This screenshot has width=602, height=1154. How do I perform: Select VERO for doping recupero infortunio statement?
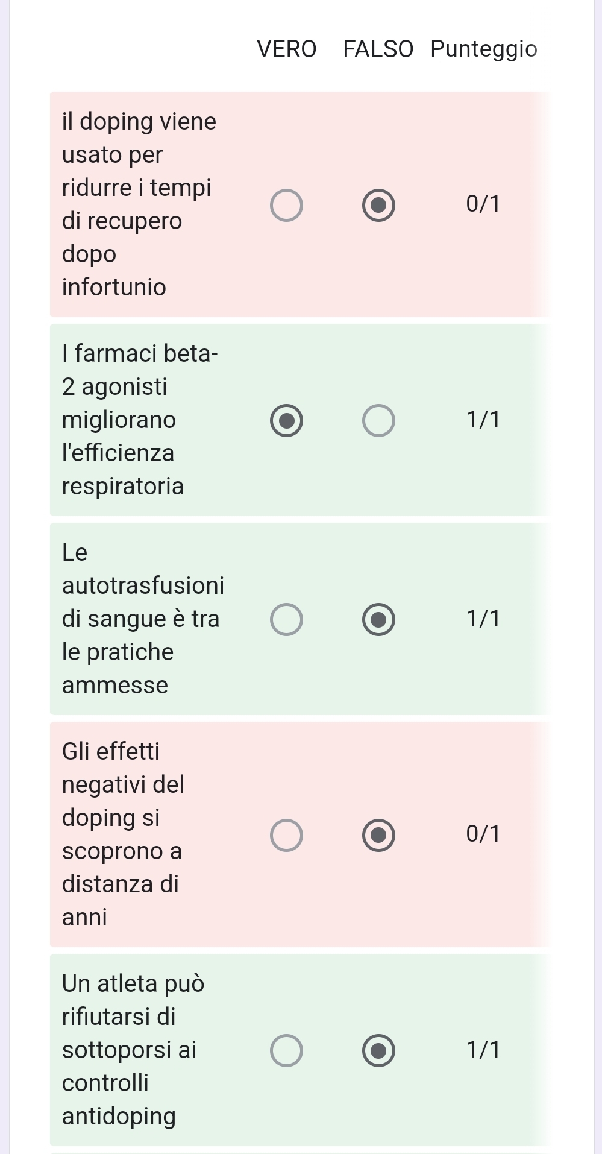tap(286, 205)
